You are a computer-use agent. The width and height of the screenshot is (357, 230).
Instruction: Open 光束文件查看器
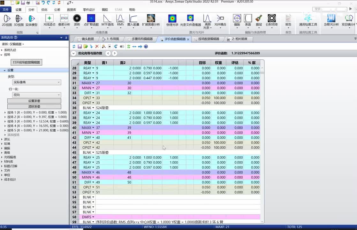190,20
